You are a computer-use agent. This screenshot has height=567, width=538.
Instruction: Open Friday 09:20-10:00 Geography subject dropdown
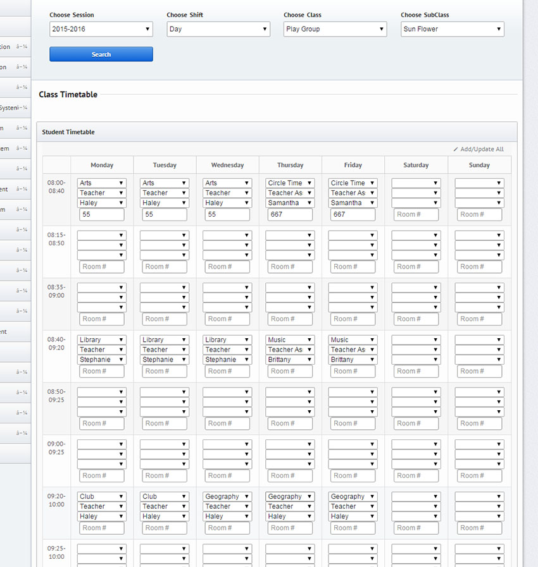(x=353, y=496)
